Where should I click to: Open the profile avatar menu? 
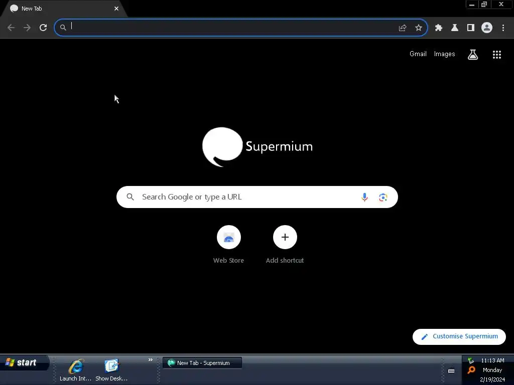[x=487, y=28]
